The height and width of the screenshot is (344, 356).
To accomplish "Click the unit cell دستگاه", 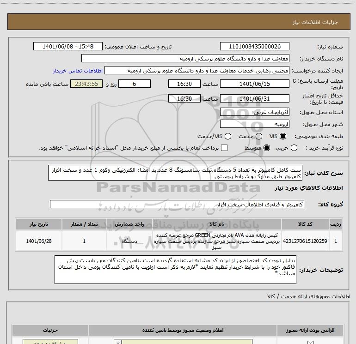I will (129, 241).
